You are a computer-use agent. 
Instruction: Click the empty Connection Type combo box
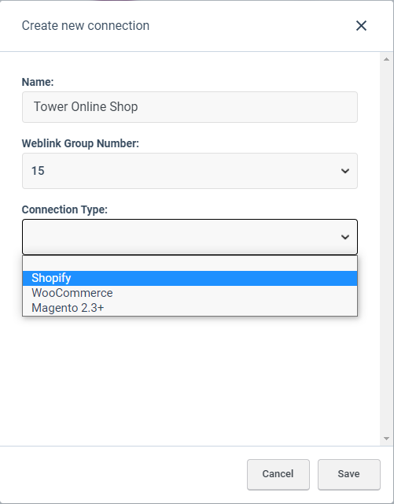click(190, 237)
